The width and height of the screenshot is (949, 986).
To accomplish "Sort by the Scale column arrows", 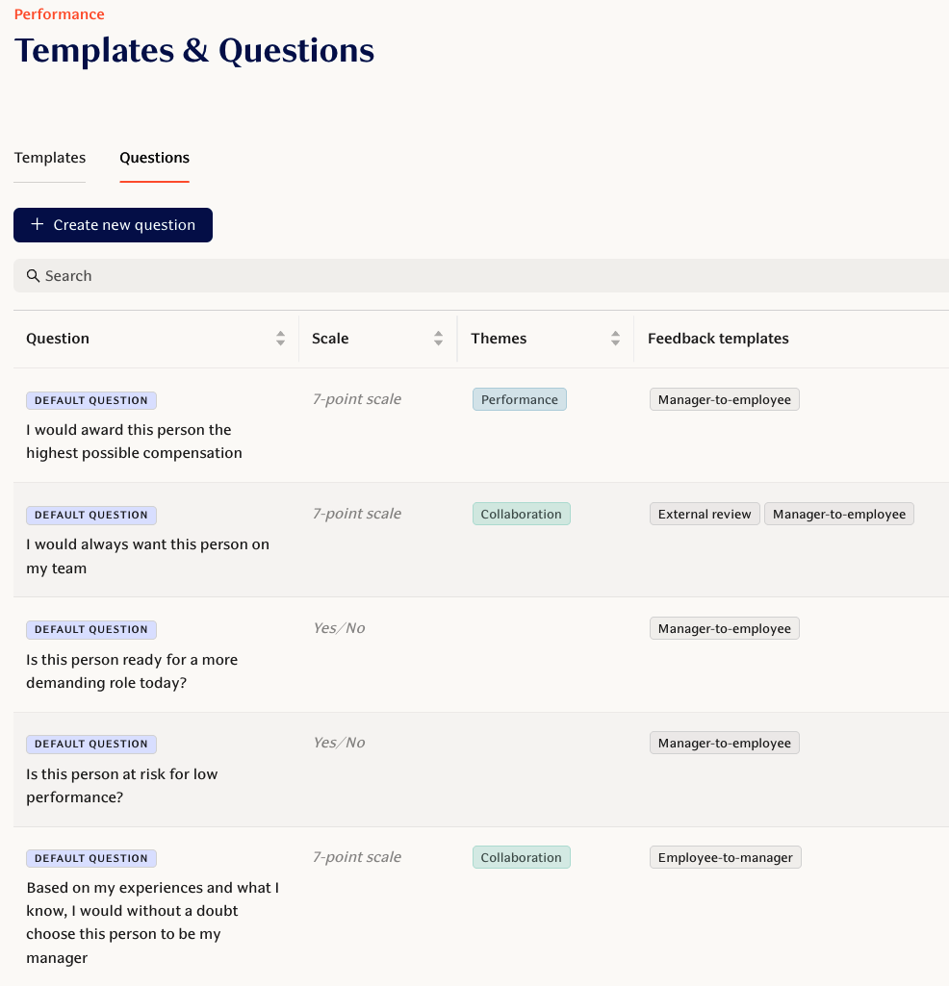I will (438, 339).
